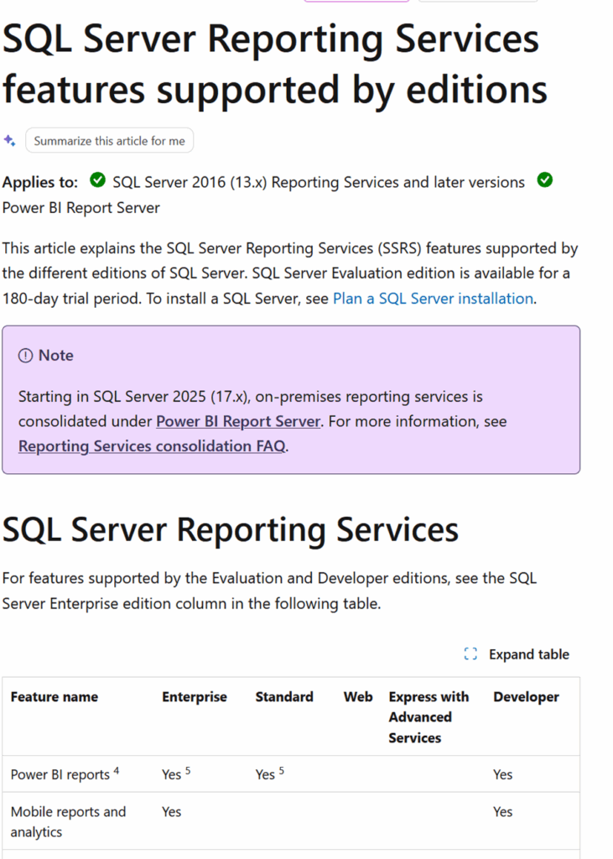The image size is (613, 859).
Task: Open the Power BI Report Server link
Action: click(x=238, y=421)
